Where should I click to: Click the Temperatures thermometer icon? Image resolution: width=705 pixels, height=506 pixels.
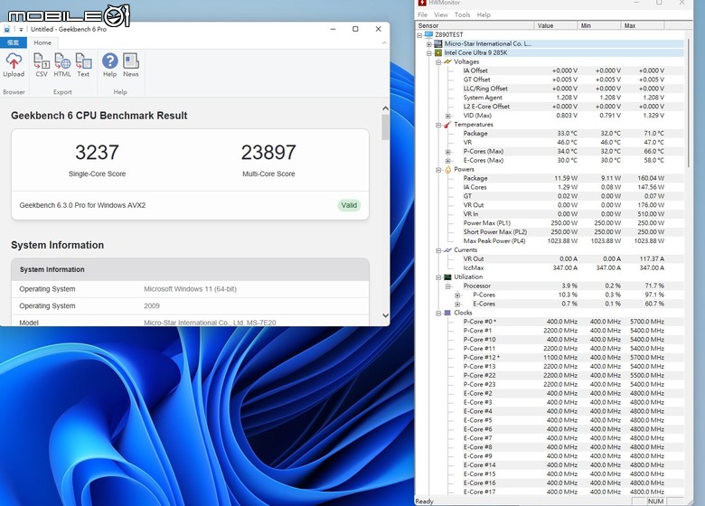[447, 125]
